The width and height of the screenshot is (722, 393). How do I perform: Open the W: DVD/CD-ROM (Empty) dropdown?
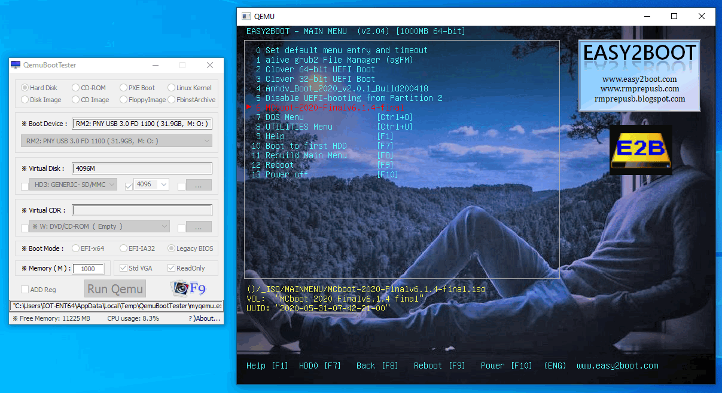[x=100, y=226]
